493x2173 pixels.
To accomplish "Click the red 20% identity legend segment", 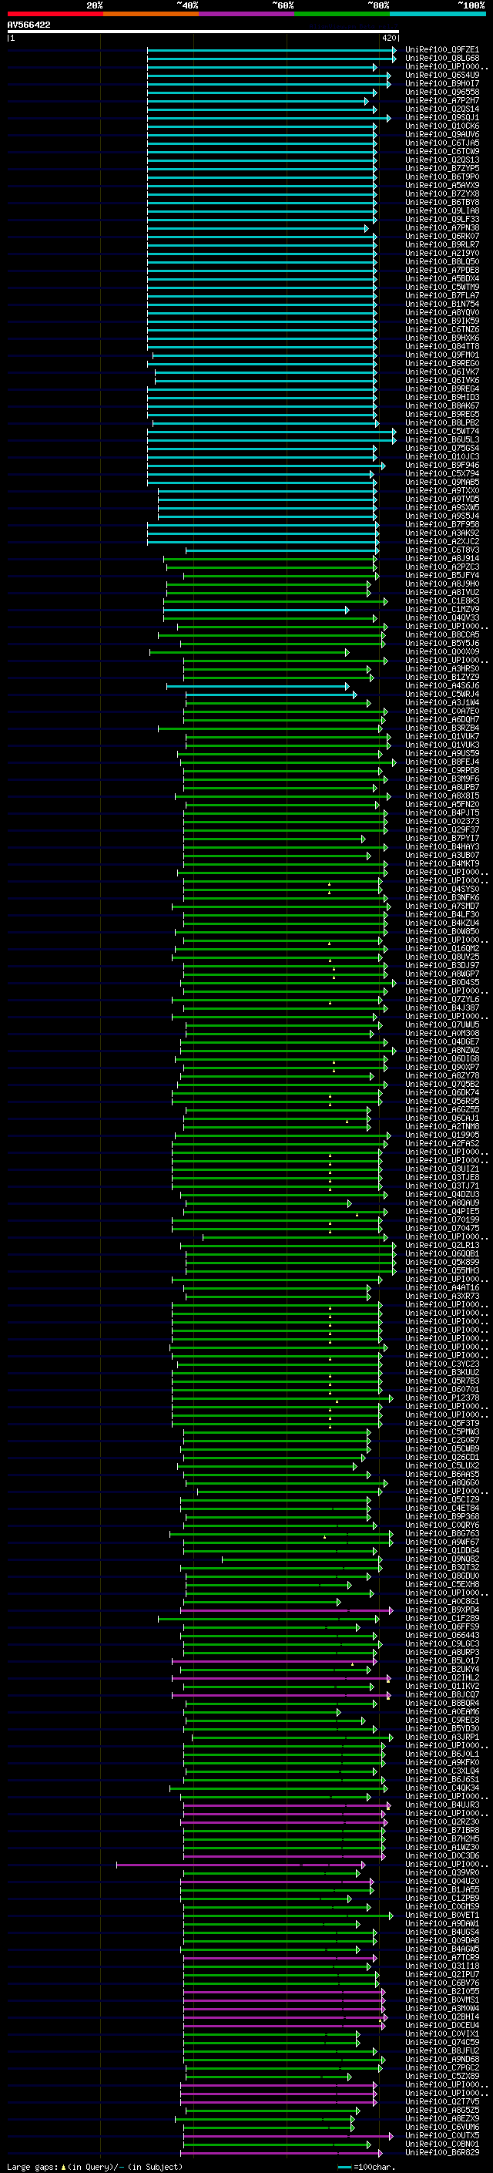I will click(55, 14).
